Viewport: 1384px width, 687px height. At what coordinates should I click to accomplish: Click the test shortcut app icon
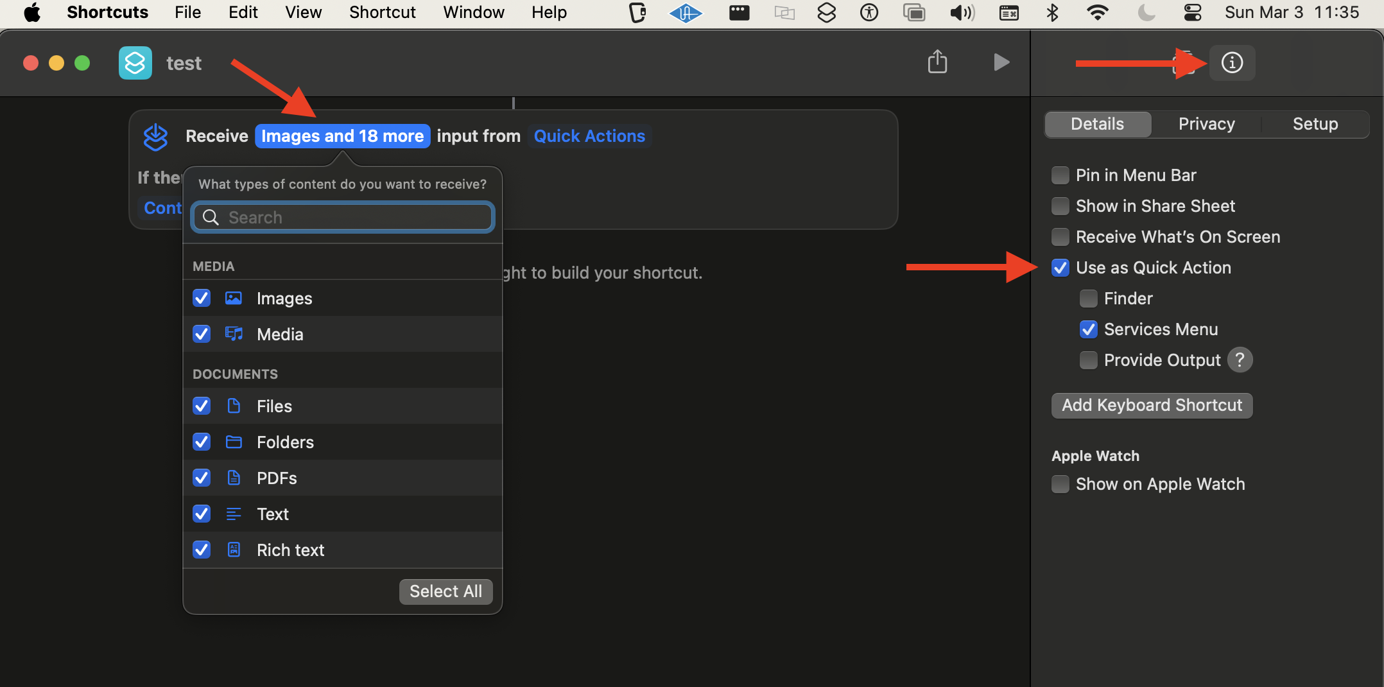135,63
